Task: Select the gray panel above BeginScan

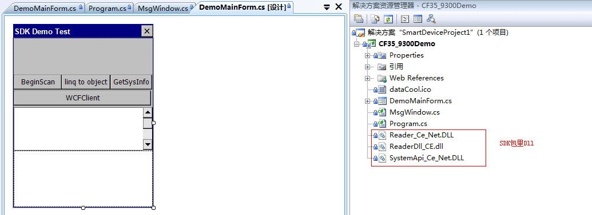Action: (x=83, y=56)
